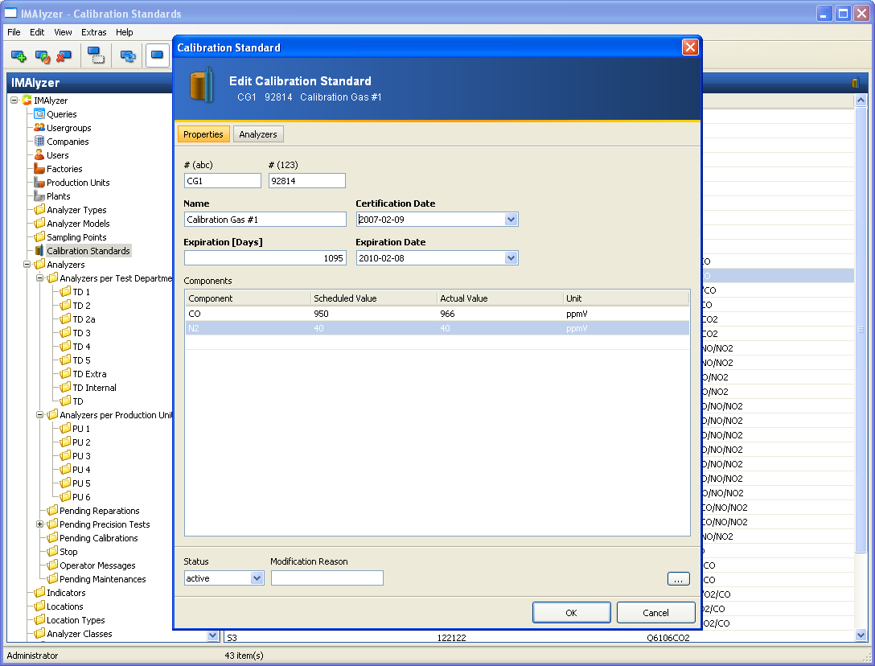Select the Companies building icon
The width and height of the screenshot is (875, 666).
39,142
